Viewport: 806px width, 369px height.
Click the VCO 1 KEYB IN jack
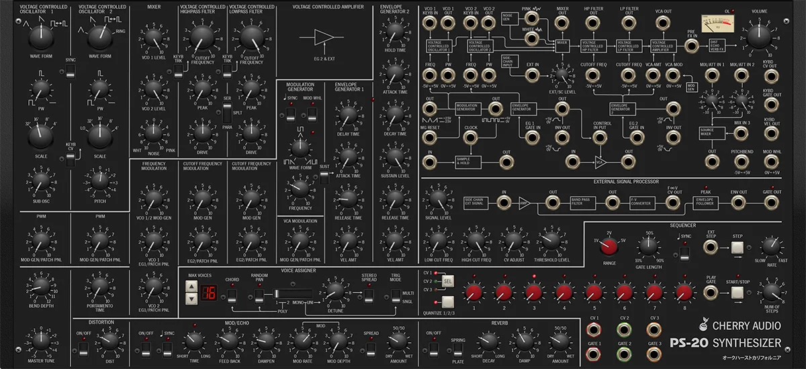tap(430, 23)
